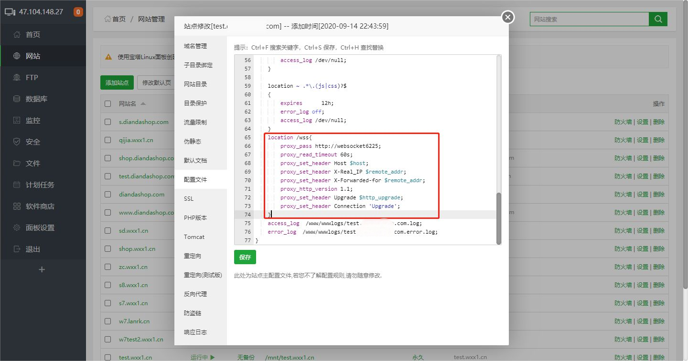688x361 pixels.
Task: Click the database icon for 数据库
Action: tap(17, 99)
